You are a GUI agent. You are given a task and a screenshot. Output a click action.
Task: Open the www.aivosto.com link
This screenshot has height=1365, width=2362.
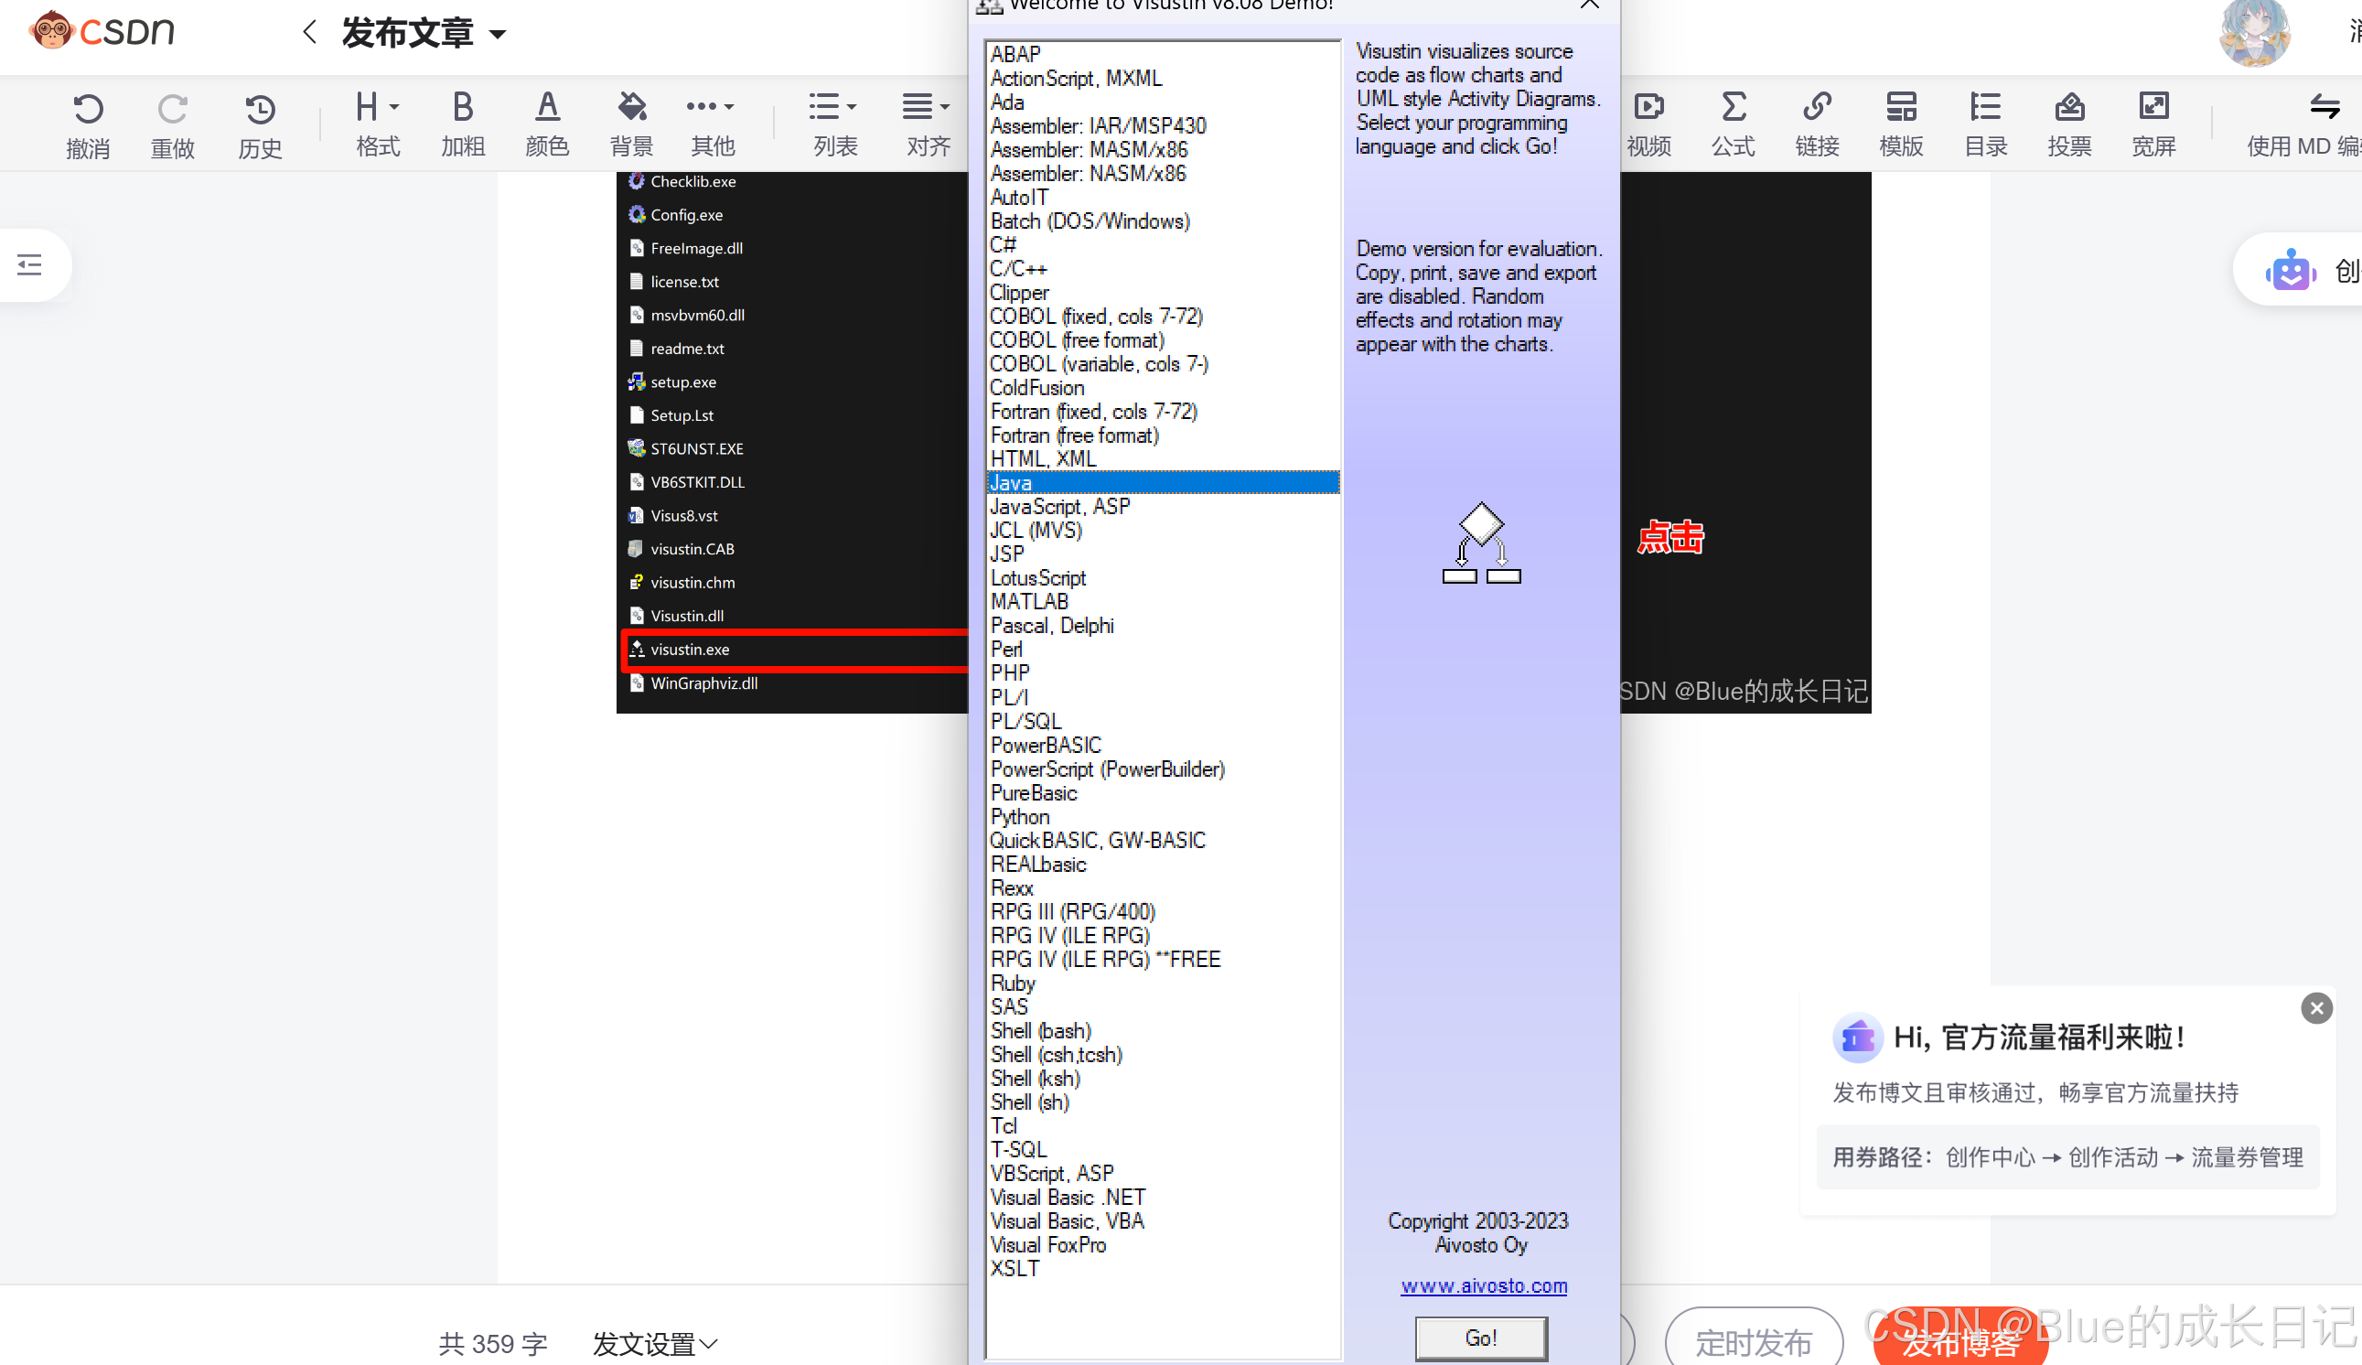1483,1286
